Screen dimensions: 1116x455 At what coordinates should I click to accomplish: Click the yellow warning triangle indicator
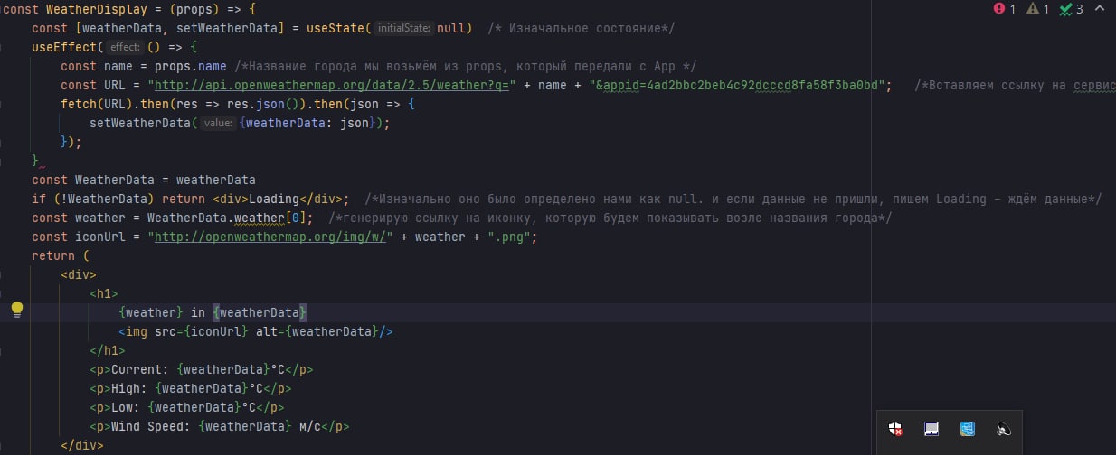click(1034, 9)
